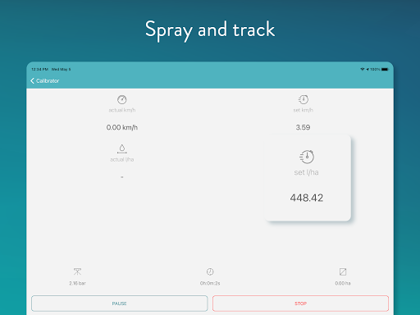420x315 pixels.
Task: Click the 'actual km/h' label
Action: 122,110
